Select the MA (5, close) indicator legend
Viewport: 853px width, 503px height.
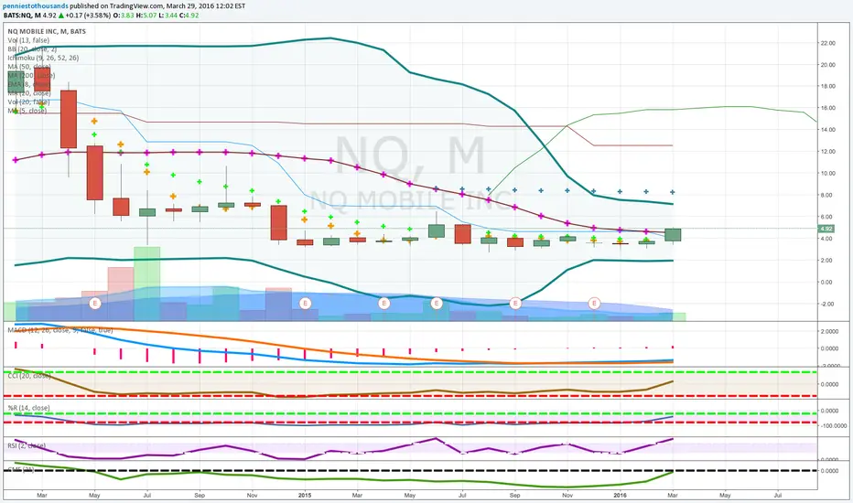click(27, 111)
